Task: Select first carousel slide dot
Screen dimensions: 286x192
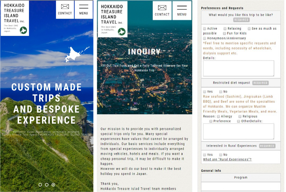Action: tap(40, 185)
